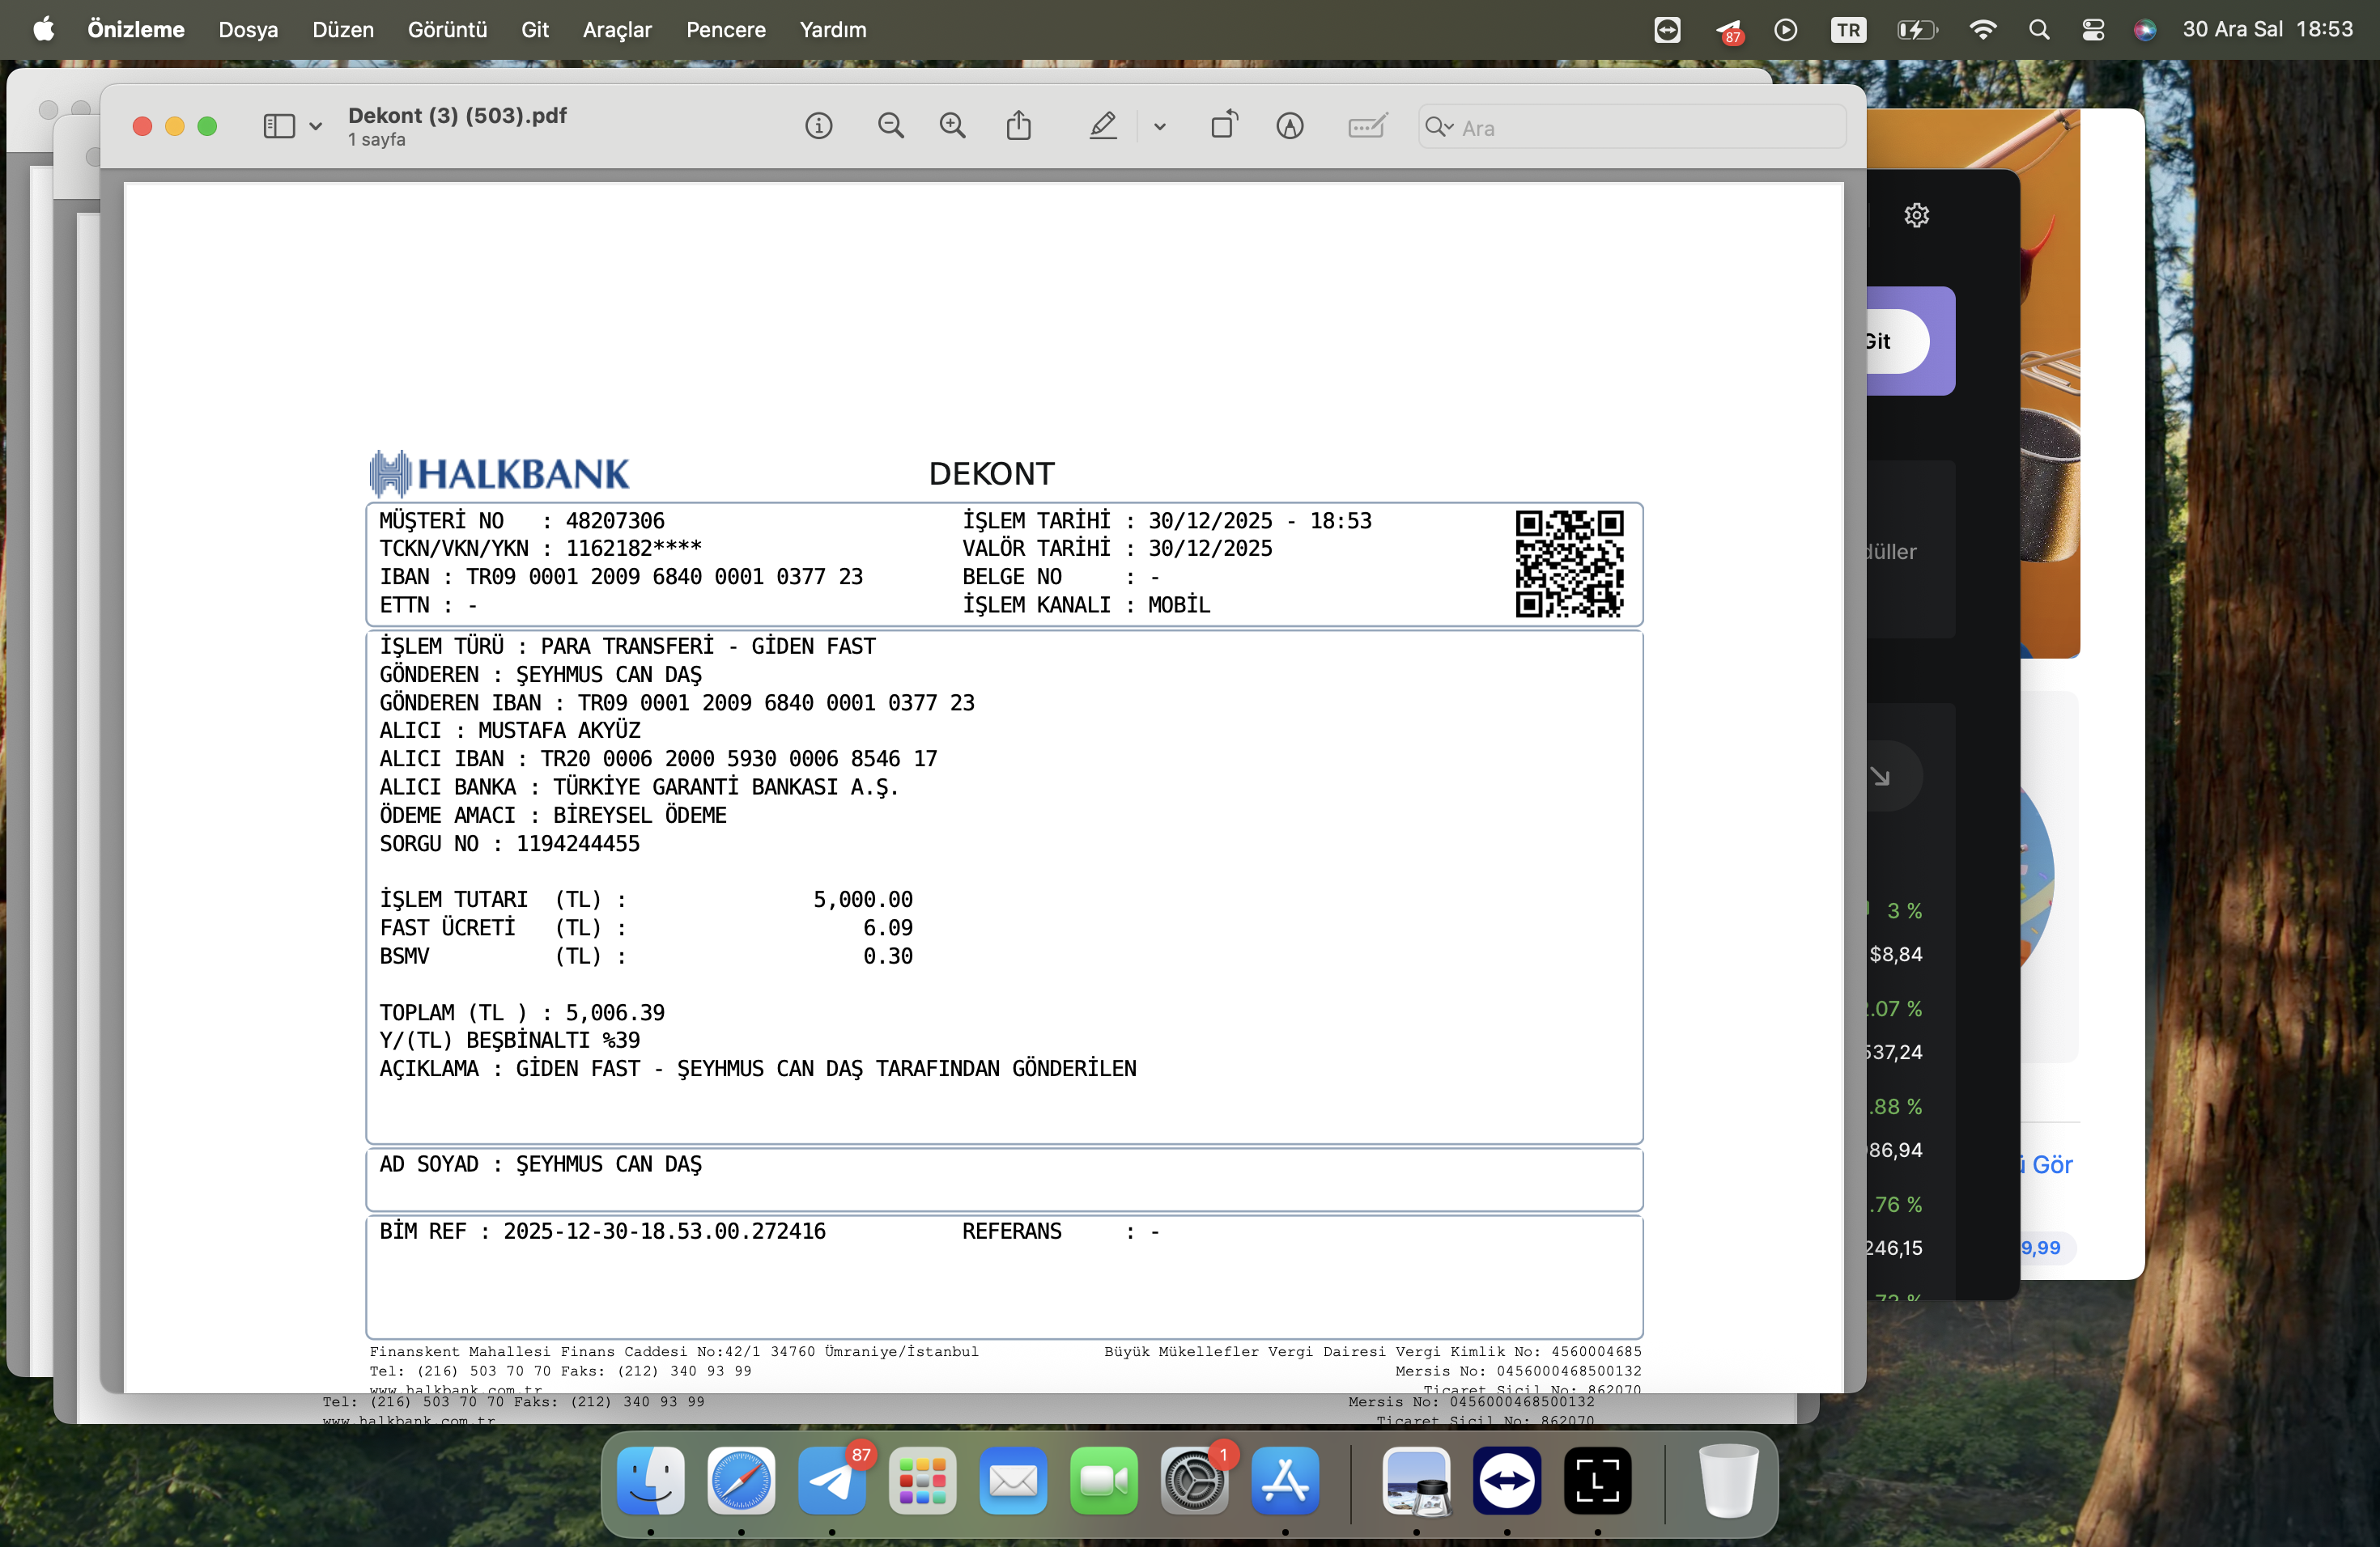The width and height of the screenshot is (2380, 1547).
Task: Open Telegram from the Dock
Action: coord(832,1480)
